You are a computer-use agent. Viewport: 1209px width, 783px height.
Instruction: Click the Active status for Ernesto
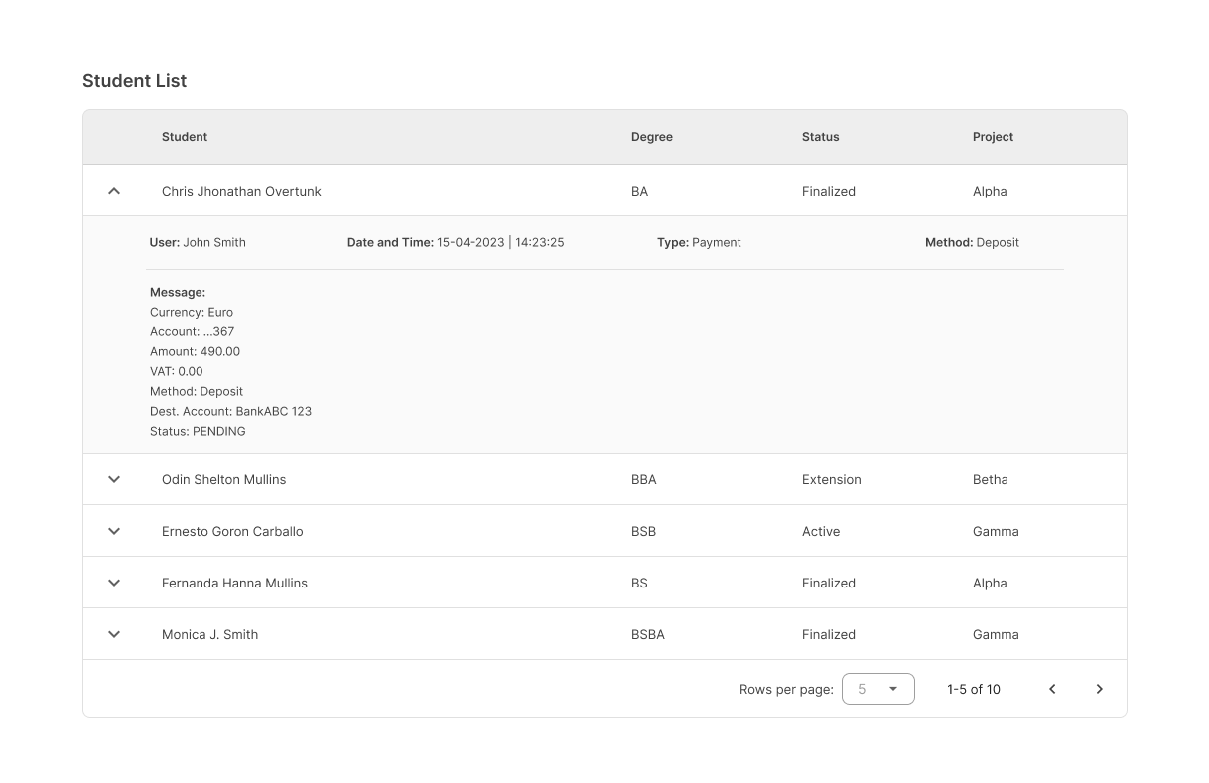point(820,531)
